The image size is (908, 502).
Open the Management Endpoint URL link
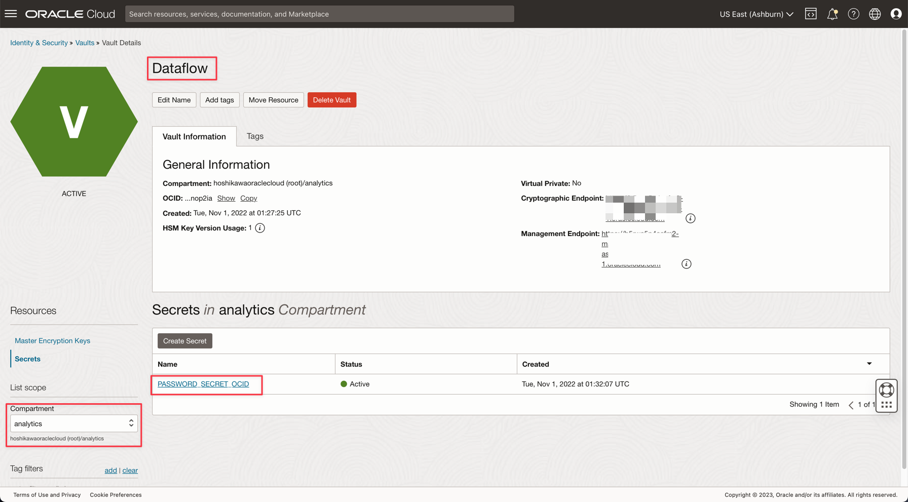639,249
